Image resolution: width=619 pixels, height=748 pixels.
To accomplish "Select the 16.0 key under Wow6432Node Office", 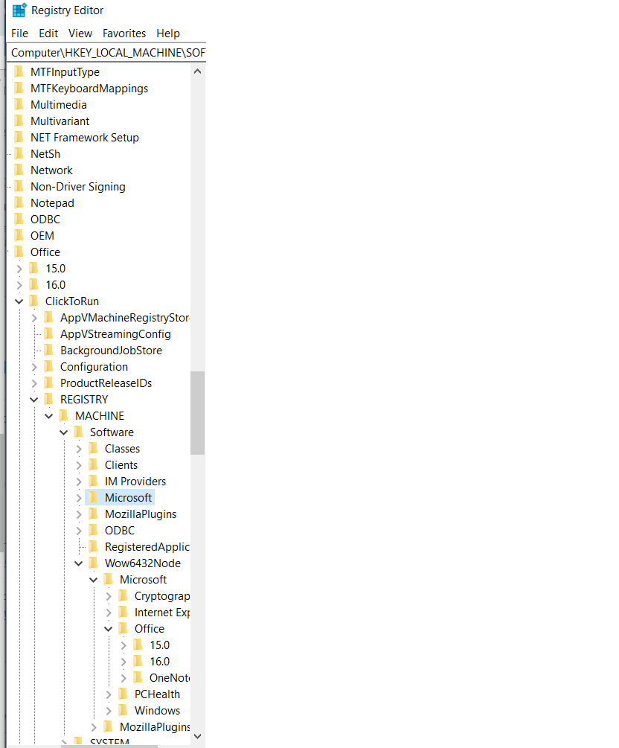I will click(159, 662).
